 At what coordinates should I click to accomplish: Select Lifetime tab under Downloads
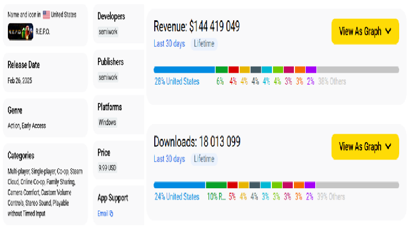coord(204,159)
